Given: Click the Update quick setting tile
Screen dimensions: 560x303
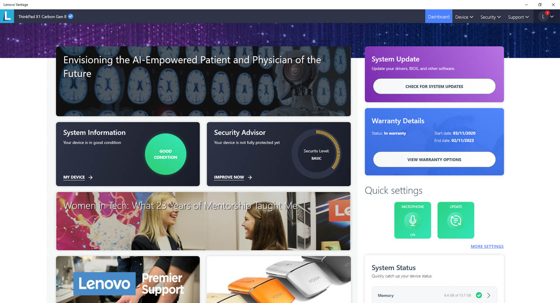Looking at the screenshot, I should [456, 220].
